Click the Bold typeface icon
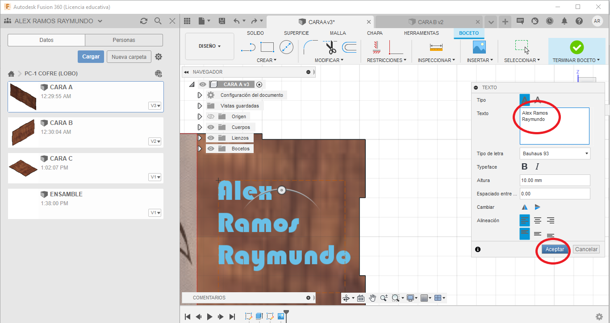 [525, 167]
